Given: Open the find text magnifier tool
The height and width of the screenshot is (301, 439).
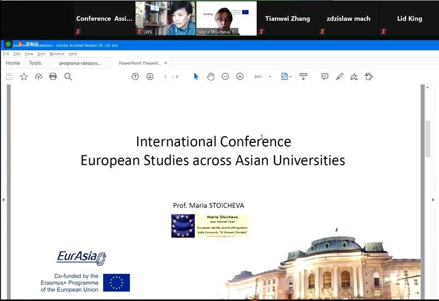Looking at the screenshot, I should (x=68, y=77).
